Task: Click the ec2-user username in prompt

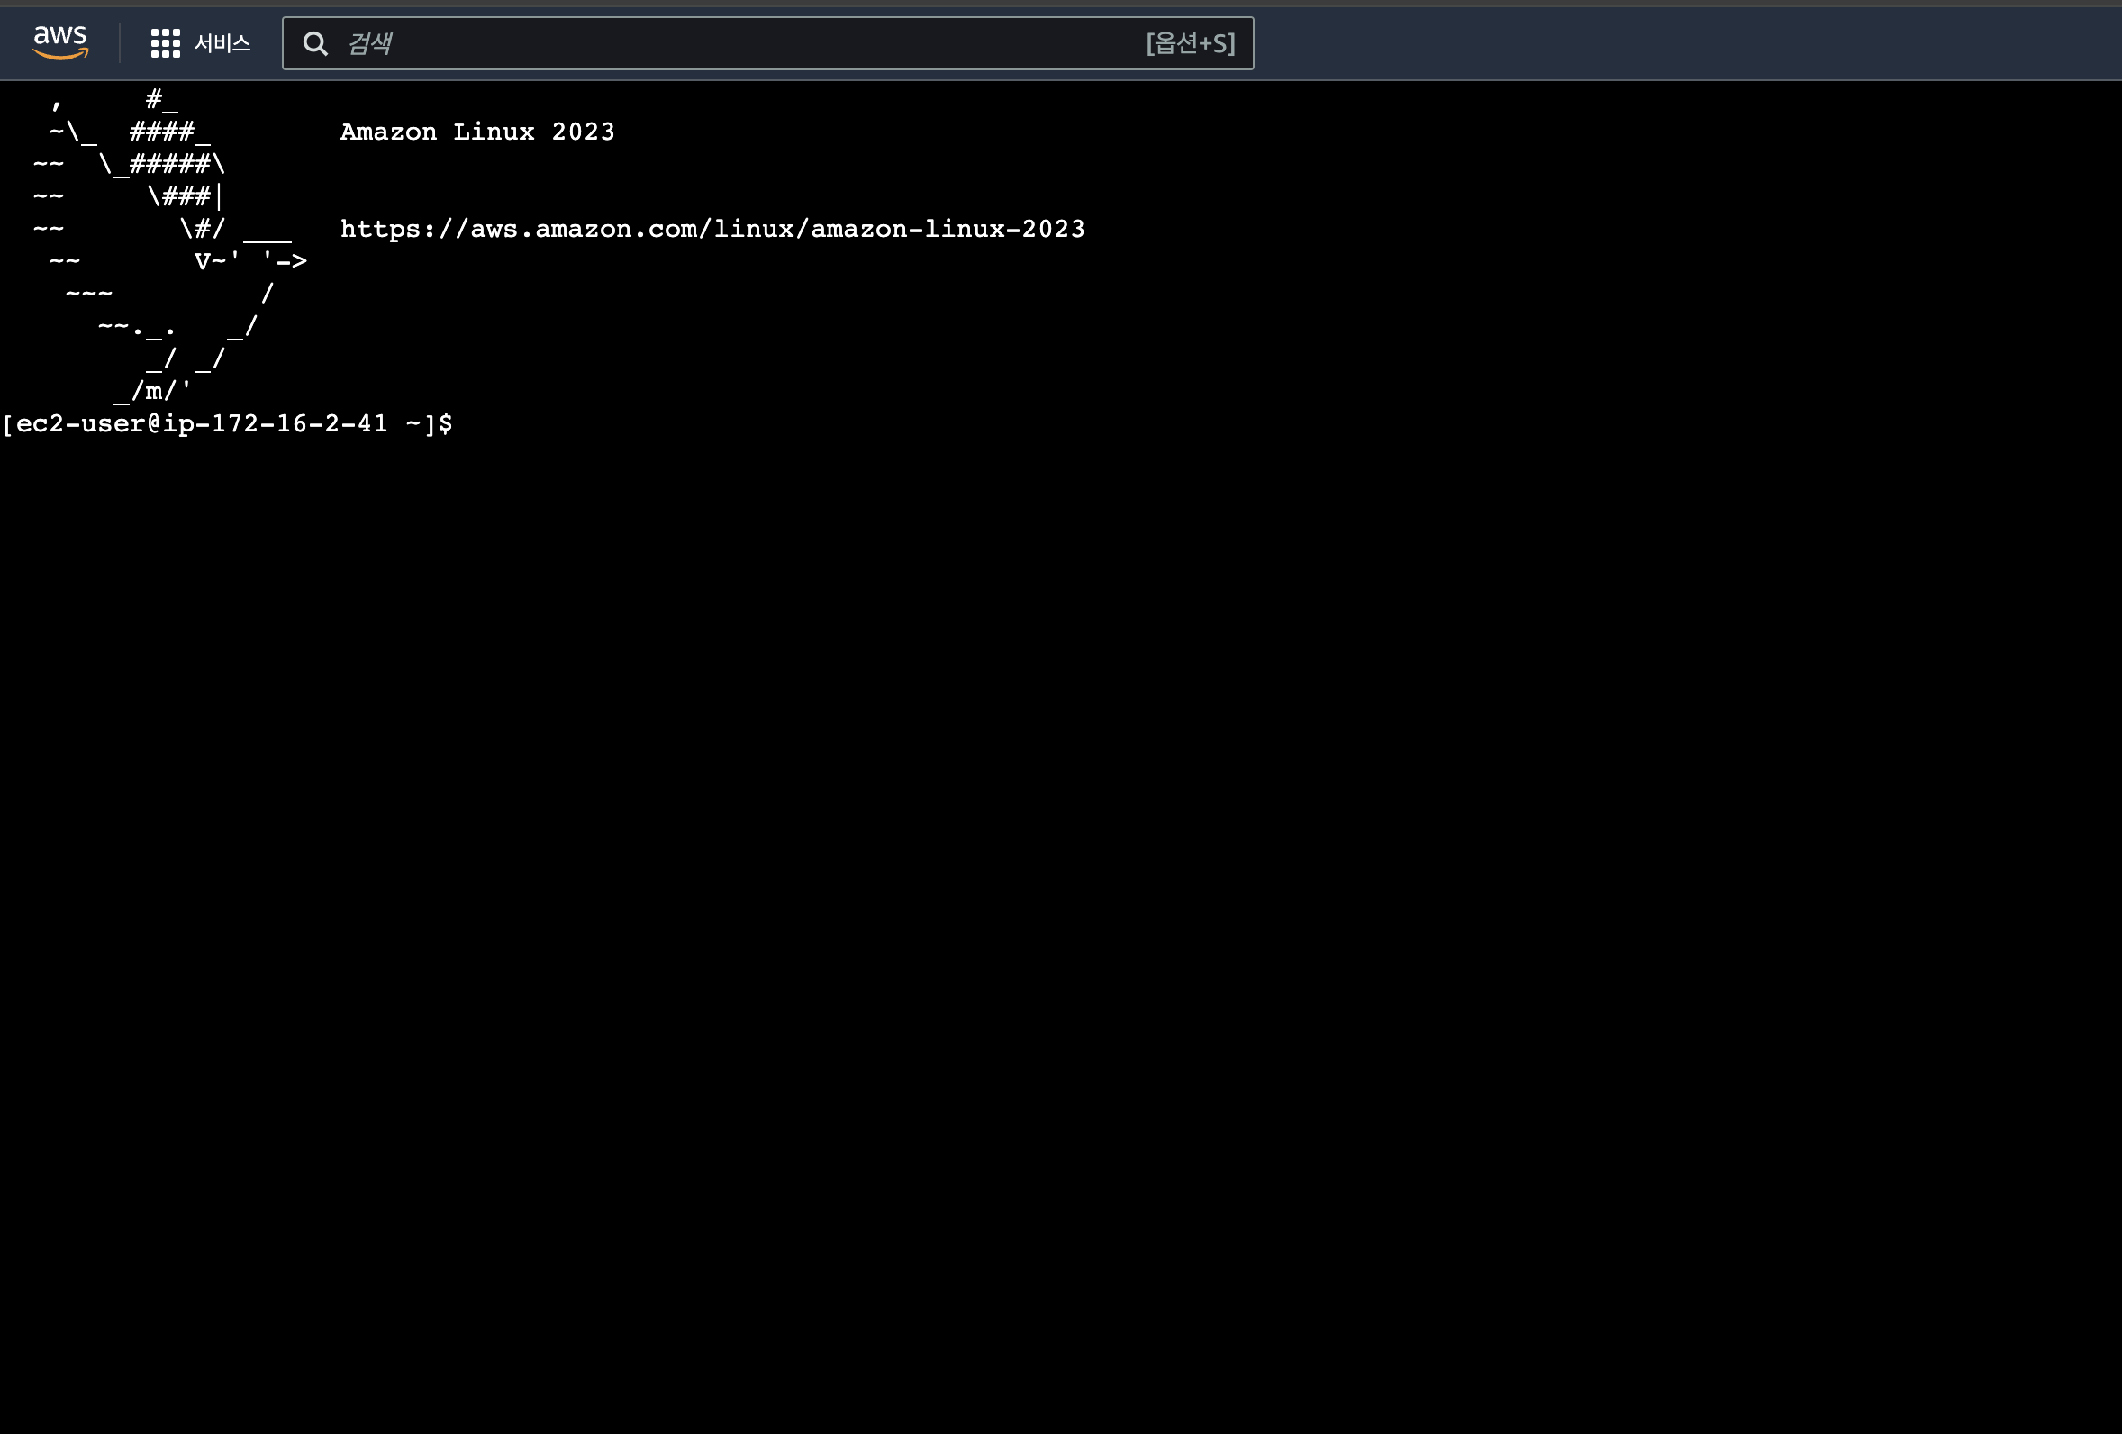Action: tap(81, 424)
